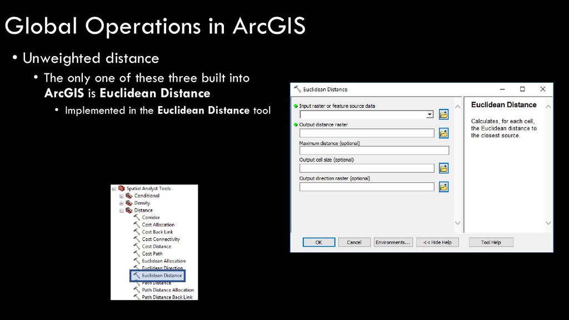The image size is (569, 320).
Task: Minimize the Euclidean Distance dialog
Action: point(502,89)
